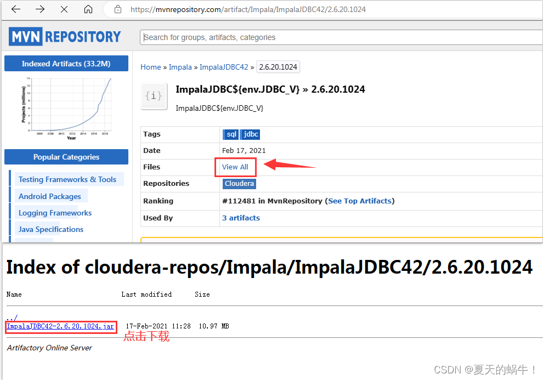
Task: Open Android Packages category
Action: coord(49,196)
